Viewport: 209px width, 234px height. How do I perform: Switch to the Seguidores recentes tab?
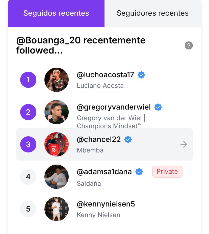point(152,13)
